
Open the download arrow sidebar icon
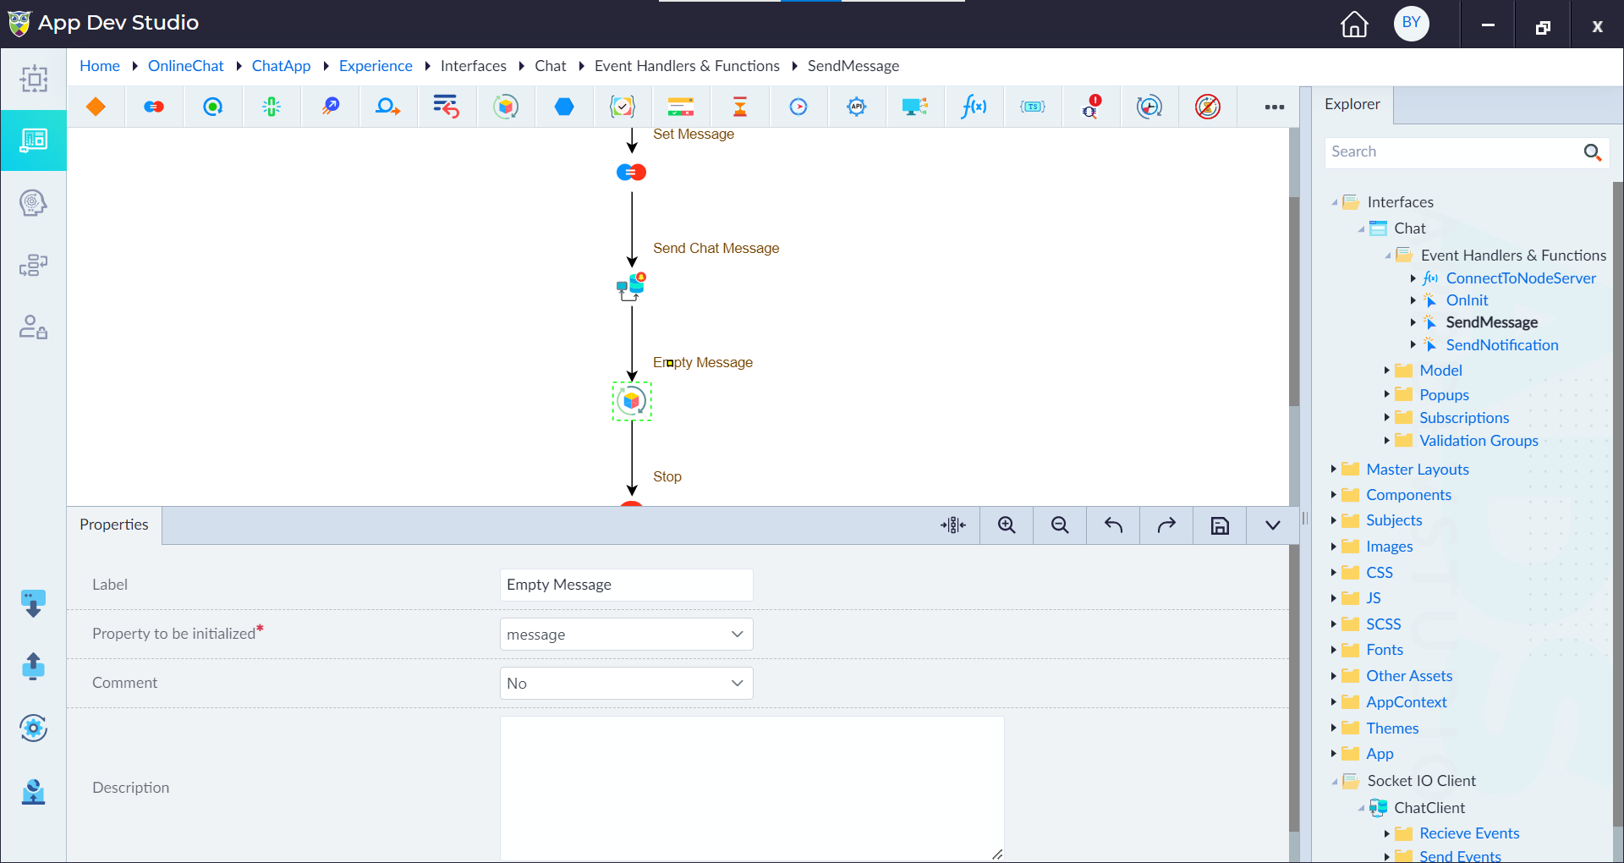click(x=33, y=604)
